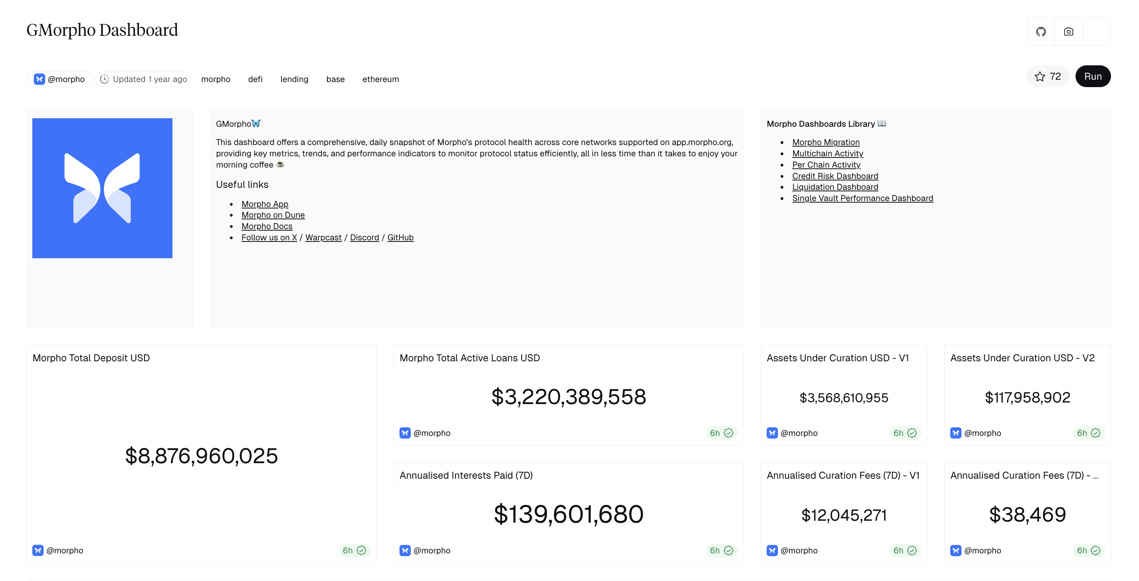Open the GitHub icon in the top-right toolbar
The image size is (1139, 581).
[1041, 31]
